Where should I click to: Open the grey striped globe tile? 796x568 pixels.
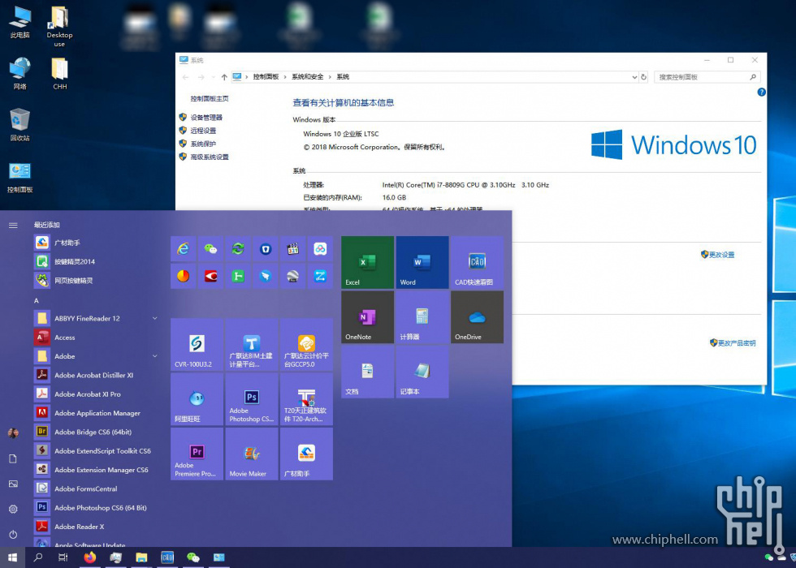click(293, 276)
